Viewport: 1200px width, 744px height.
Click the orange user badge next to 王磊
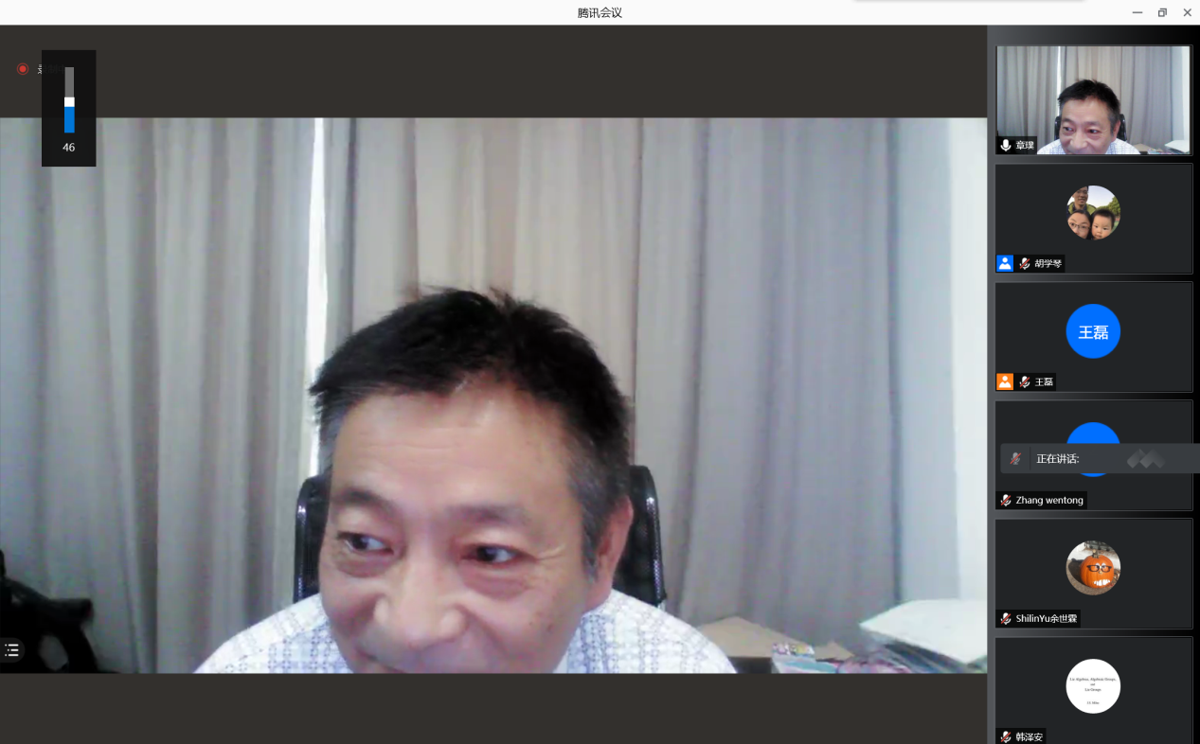click(x=1005, y=382)
